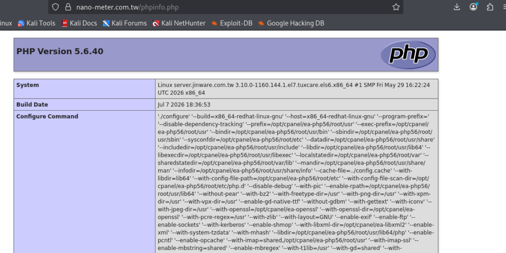Open the Google Hacking DB bookmark
The image size is (506, 253).
(291, 23)
